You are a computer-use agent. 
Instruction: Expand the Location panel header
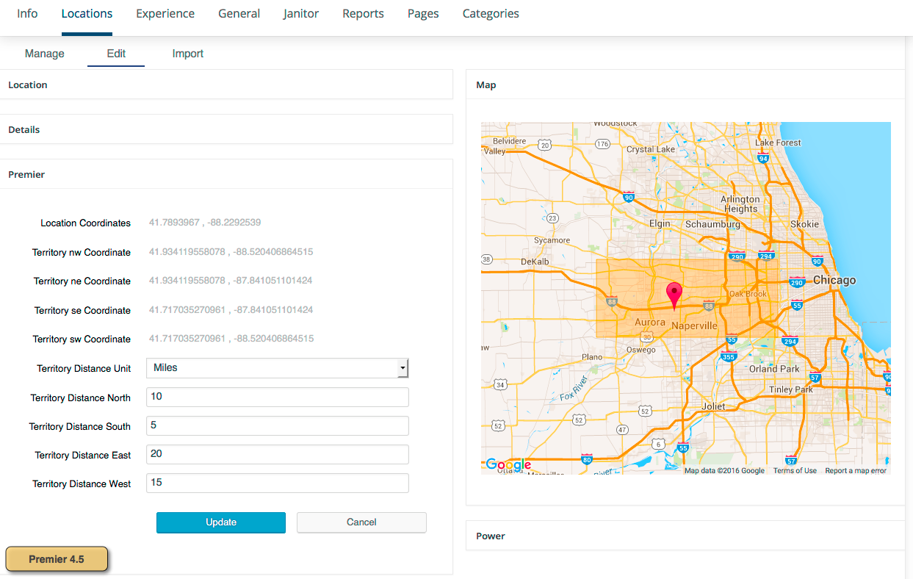[x=226, y=84]
